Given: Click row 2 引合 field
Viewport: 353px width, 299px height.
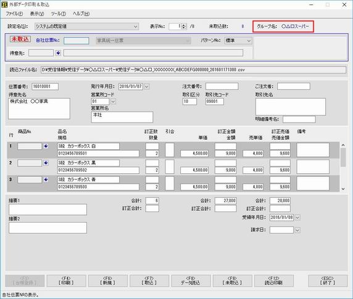Looking at the screenshot, I should 170,166.
